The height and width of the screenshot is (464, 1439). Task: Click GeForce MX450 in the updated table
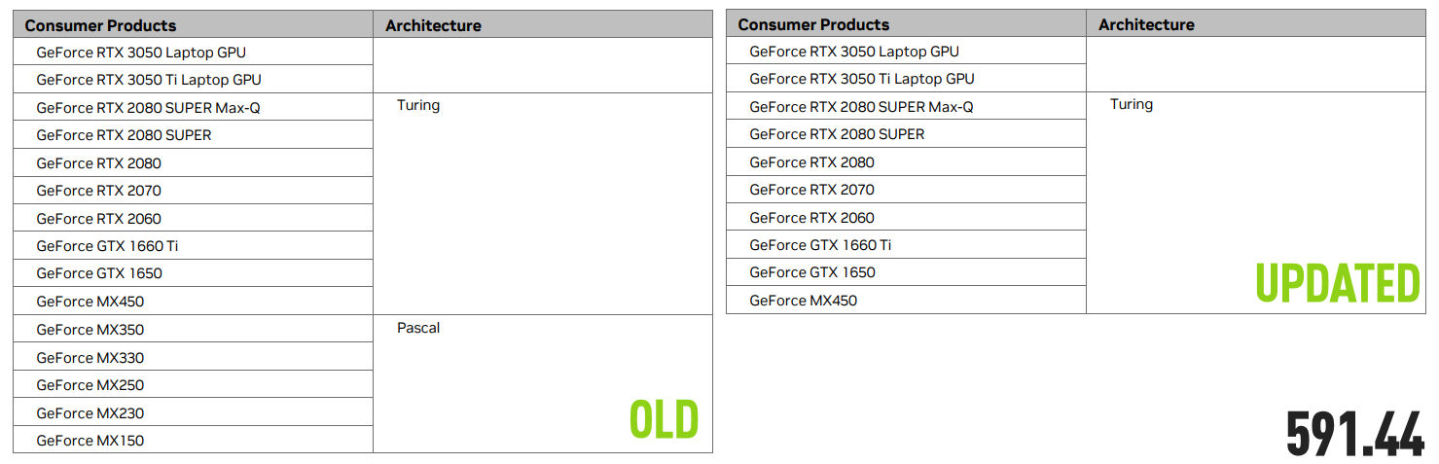pos(804,301)
